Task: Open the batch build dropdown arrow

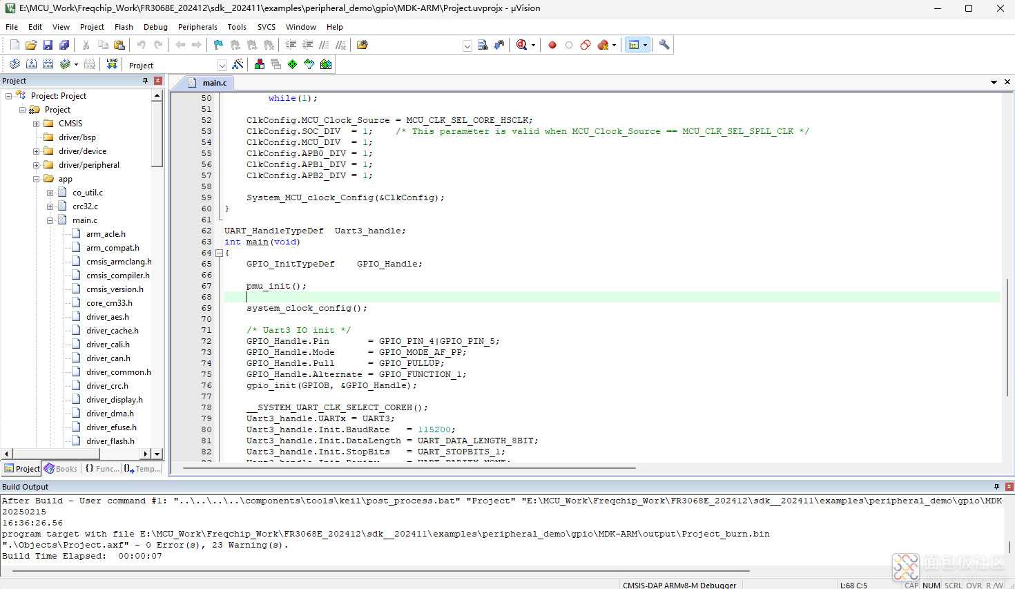Action: coord(76,65)
